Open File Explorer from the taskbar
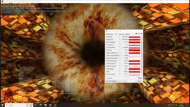 coord(45,105)
